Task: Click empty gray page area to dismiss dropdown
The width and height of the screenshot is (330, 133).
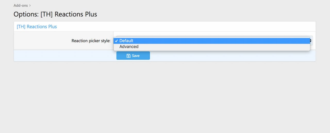Action: tap(165, 97)
